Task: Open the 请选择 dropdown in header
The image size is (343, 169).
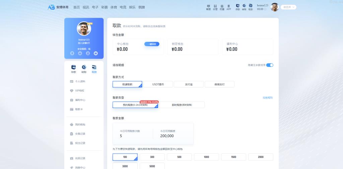Action: [x=288, y=7]
